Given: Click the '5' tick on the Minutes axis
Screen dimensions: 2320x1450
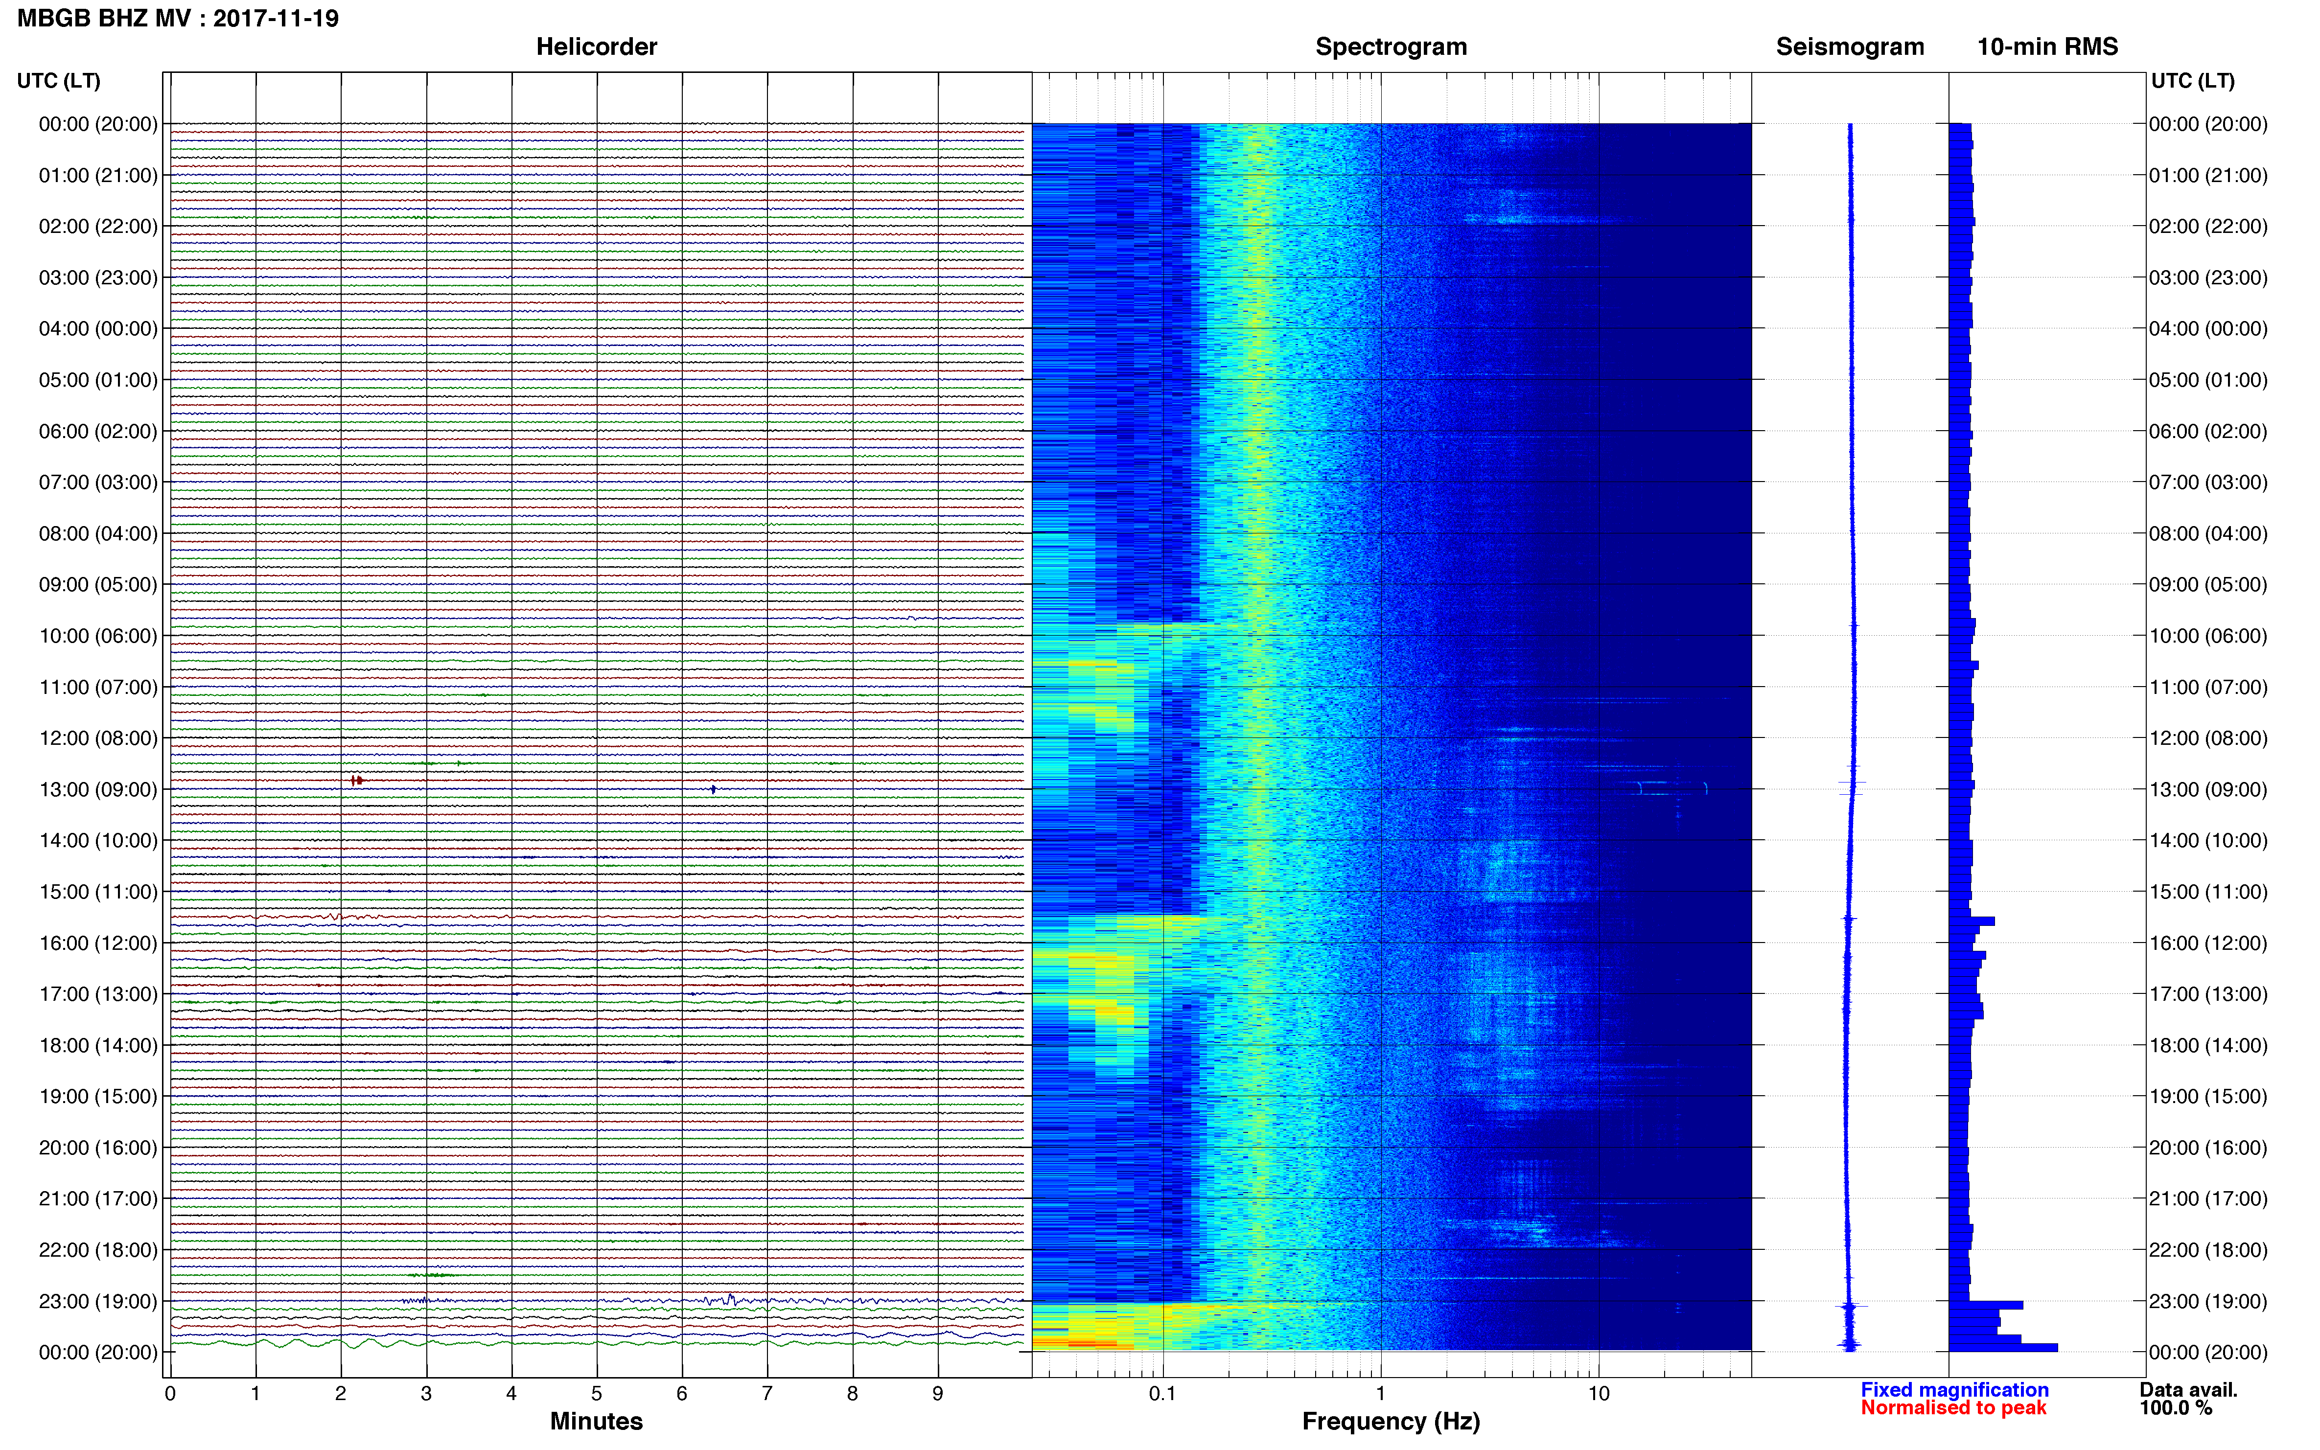Looking at the screenshot, I should pos(597,1393).
